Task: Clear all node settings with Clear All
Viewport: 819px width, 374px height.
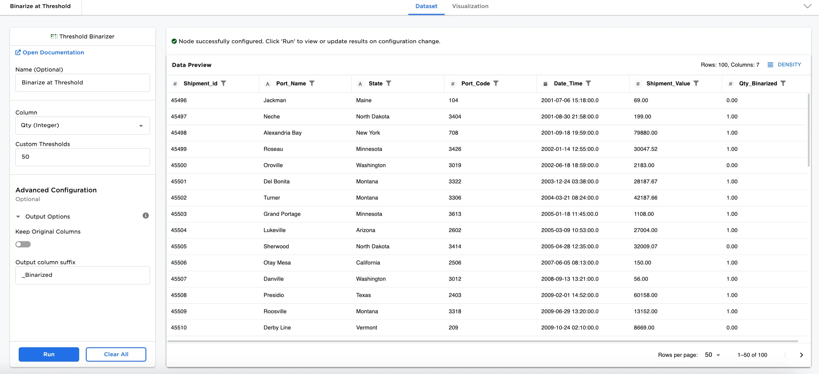Action: click(x=116, y=354)
